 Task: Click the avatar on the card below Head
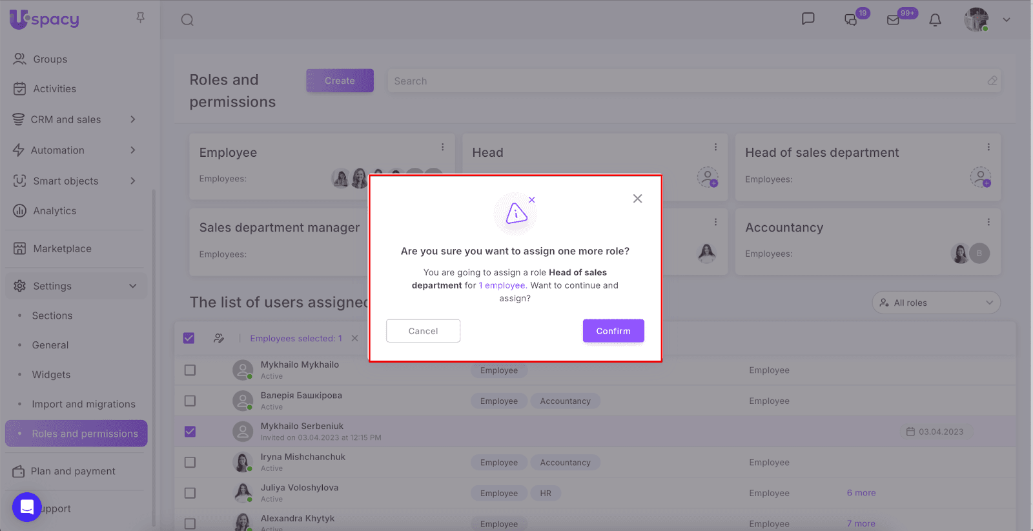707,253
